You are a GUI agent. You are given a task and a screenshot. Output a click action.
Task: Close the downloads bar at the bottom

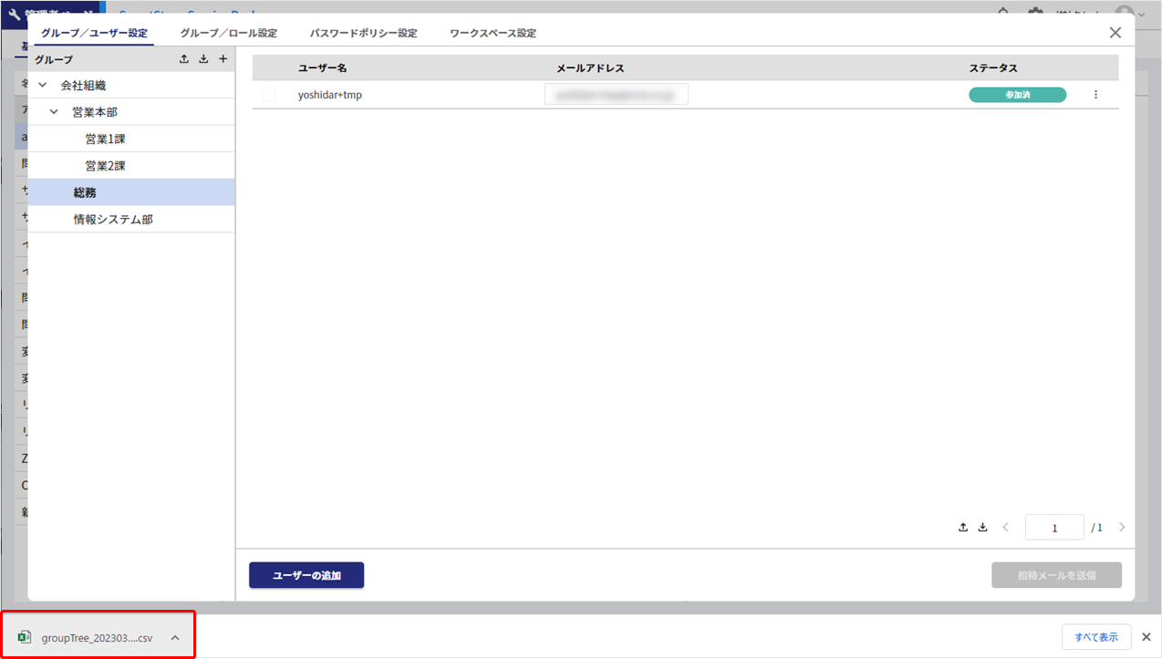[1146, 637]
